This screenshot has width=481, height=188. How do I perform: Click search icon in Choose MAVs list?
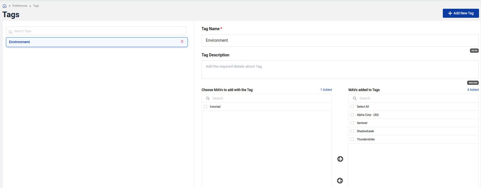click(208, 98)
